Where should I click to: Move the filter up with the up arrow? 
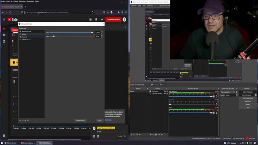[x=25, y=120]
